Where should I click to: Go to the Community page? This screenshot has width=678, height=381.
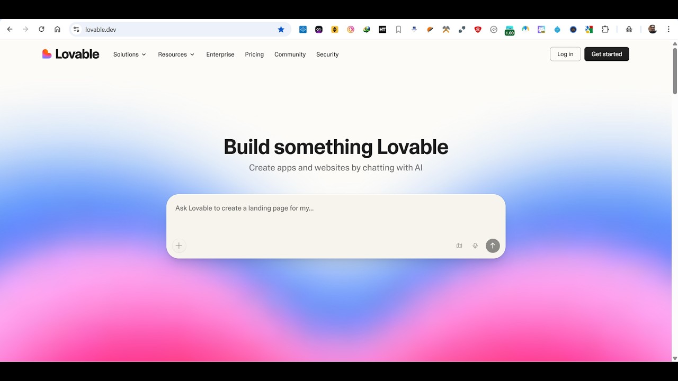290,55
